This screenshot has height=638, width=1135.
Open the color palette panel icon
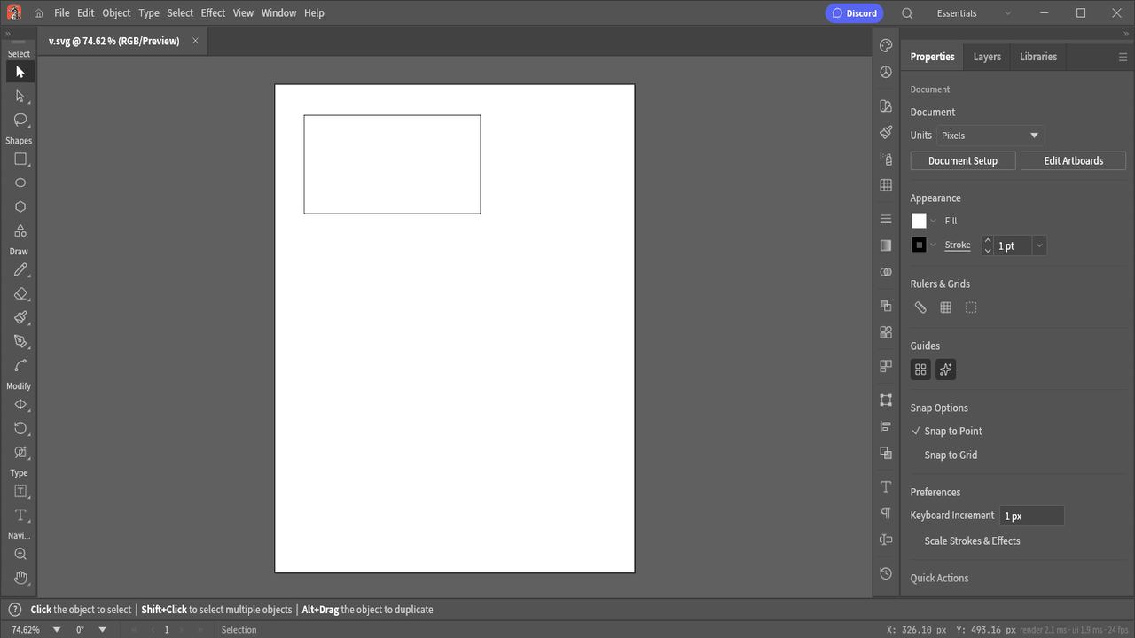point(886,46)
